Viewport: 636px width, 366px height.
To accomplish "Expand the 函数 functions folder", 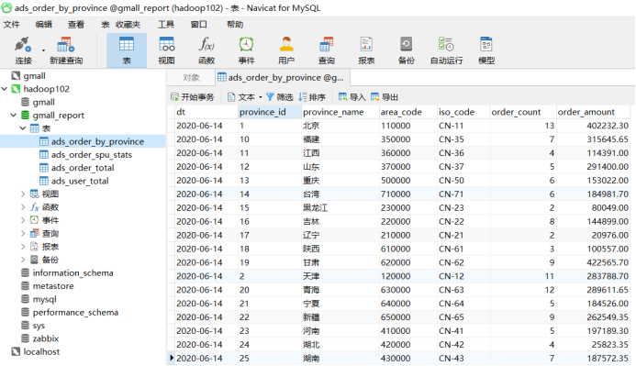I will 23,207.
